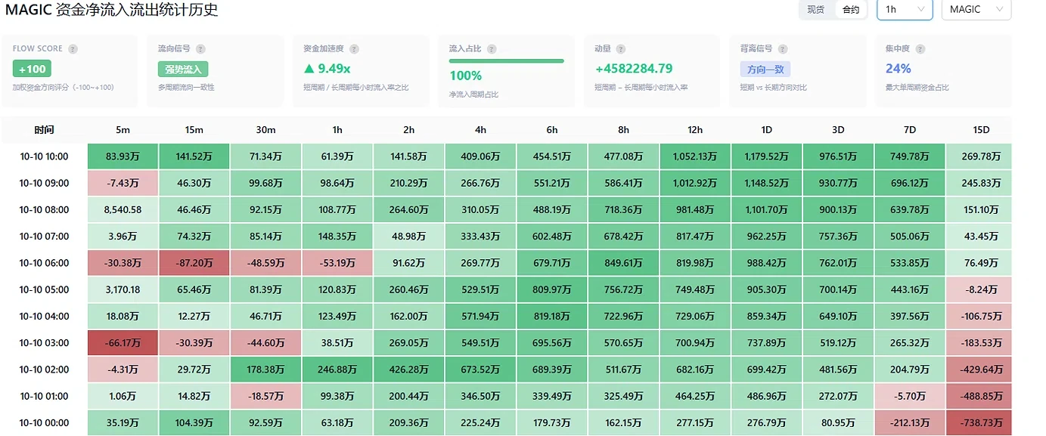
Task: Click the 流入占比 green progress bar
Action: click(x=507, y=60)
